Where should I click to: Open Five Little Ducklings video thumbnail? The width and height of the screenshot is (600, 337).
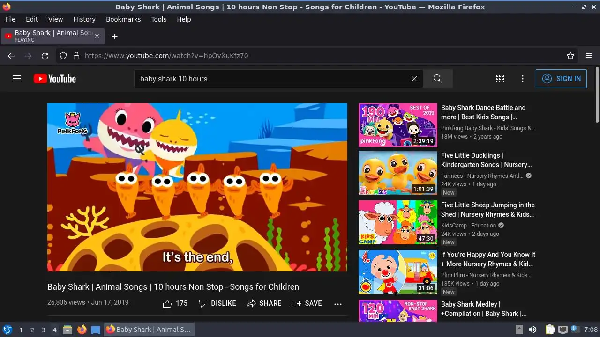(398, 173)
